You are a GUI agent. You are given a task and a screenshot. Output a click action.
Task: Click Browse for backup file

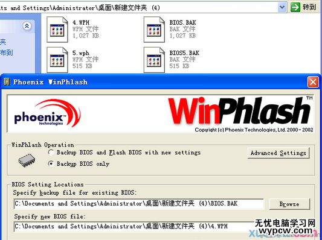(289, 204)
